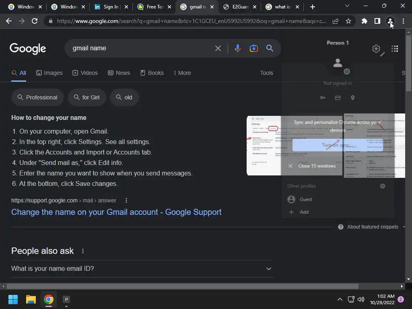Switch to the LinkedIn Sign In tab

(111, 7)
